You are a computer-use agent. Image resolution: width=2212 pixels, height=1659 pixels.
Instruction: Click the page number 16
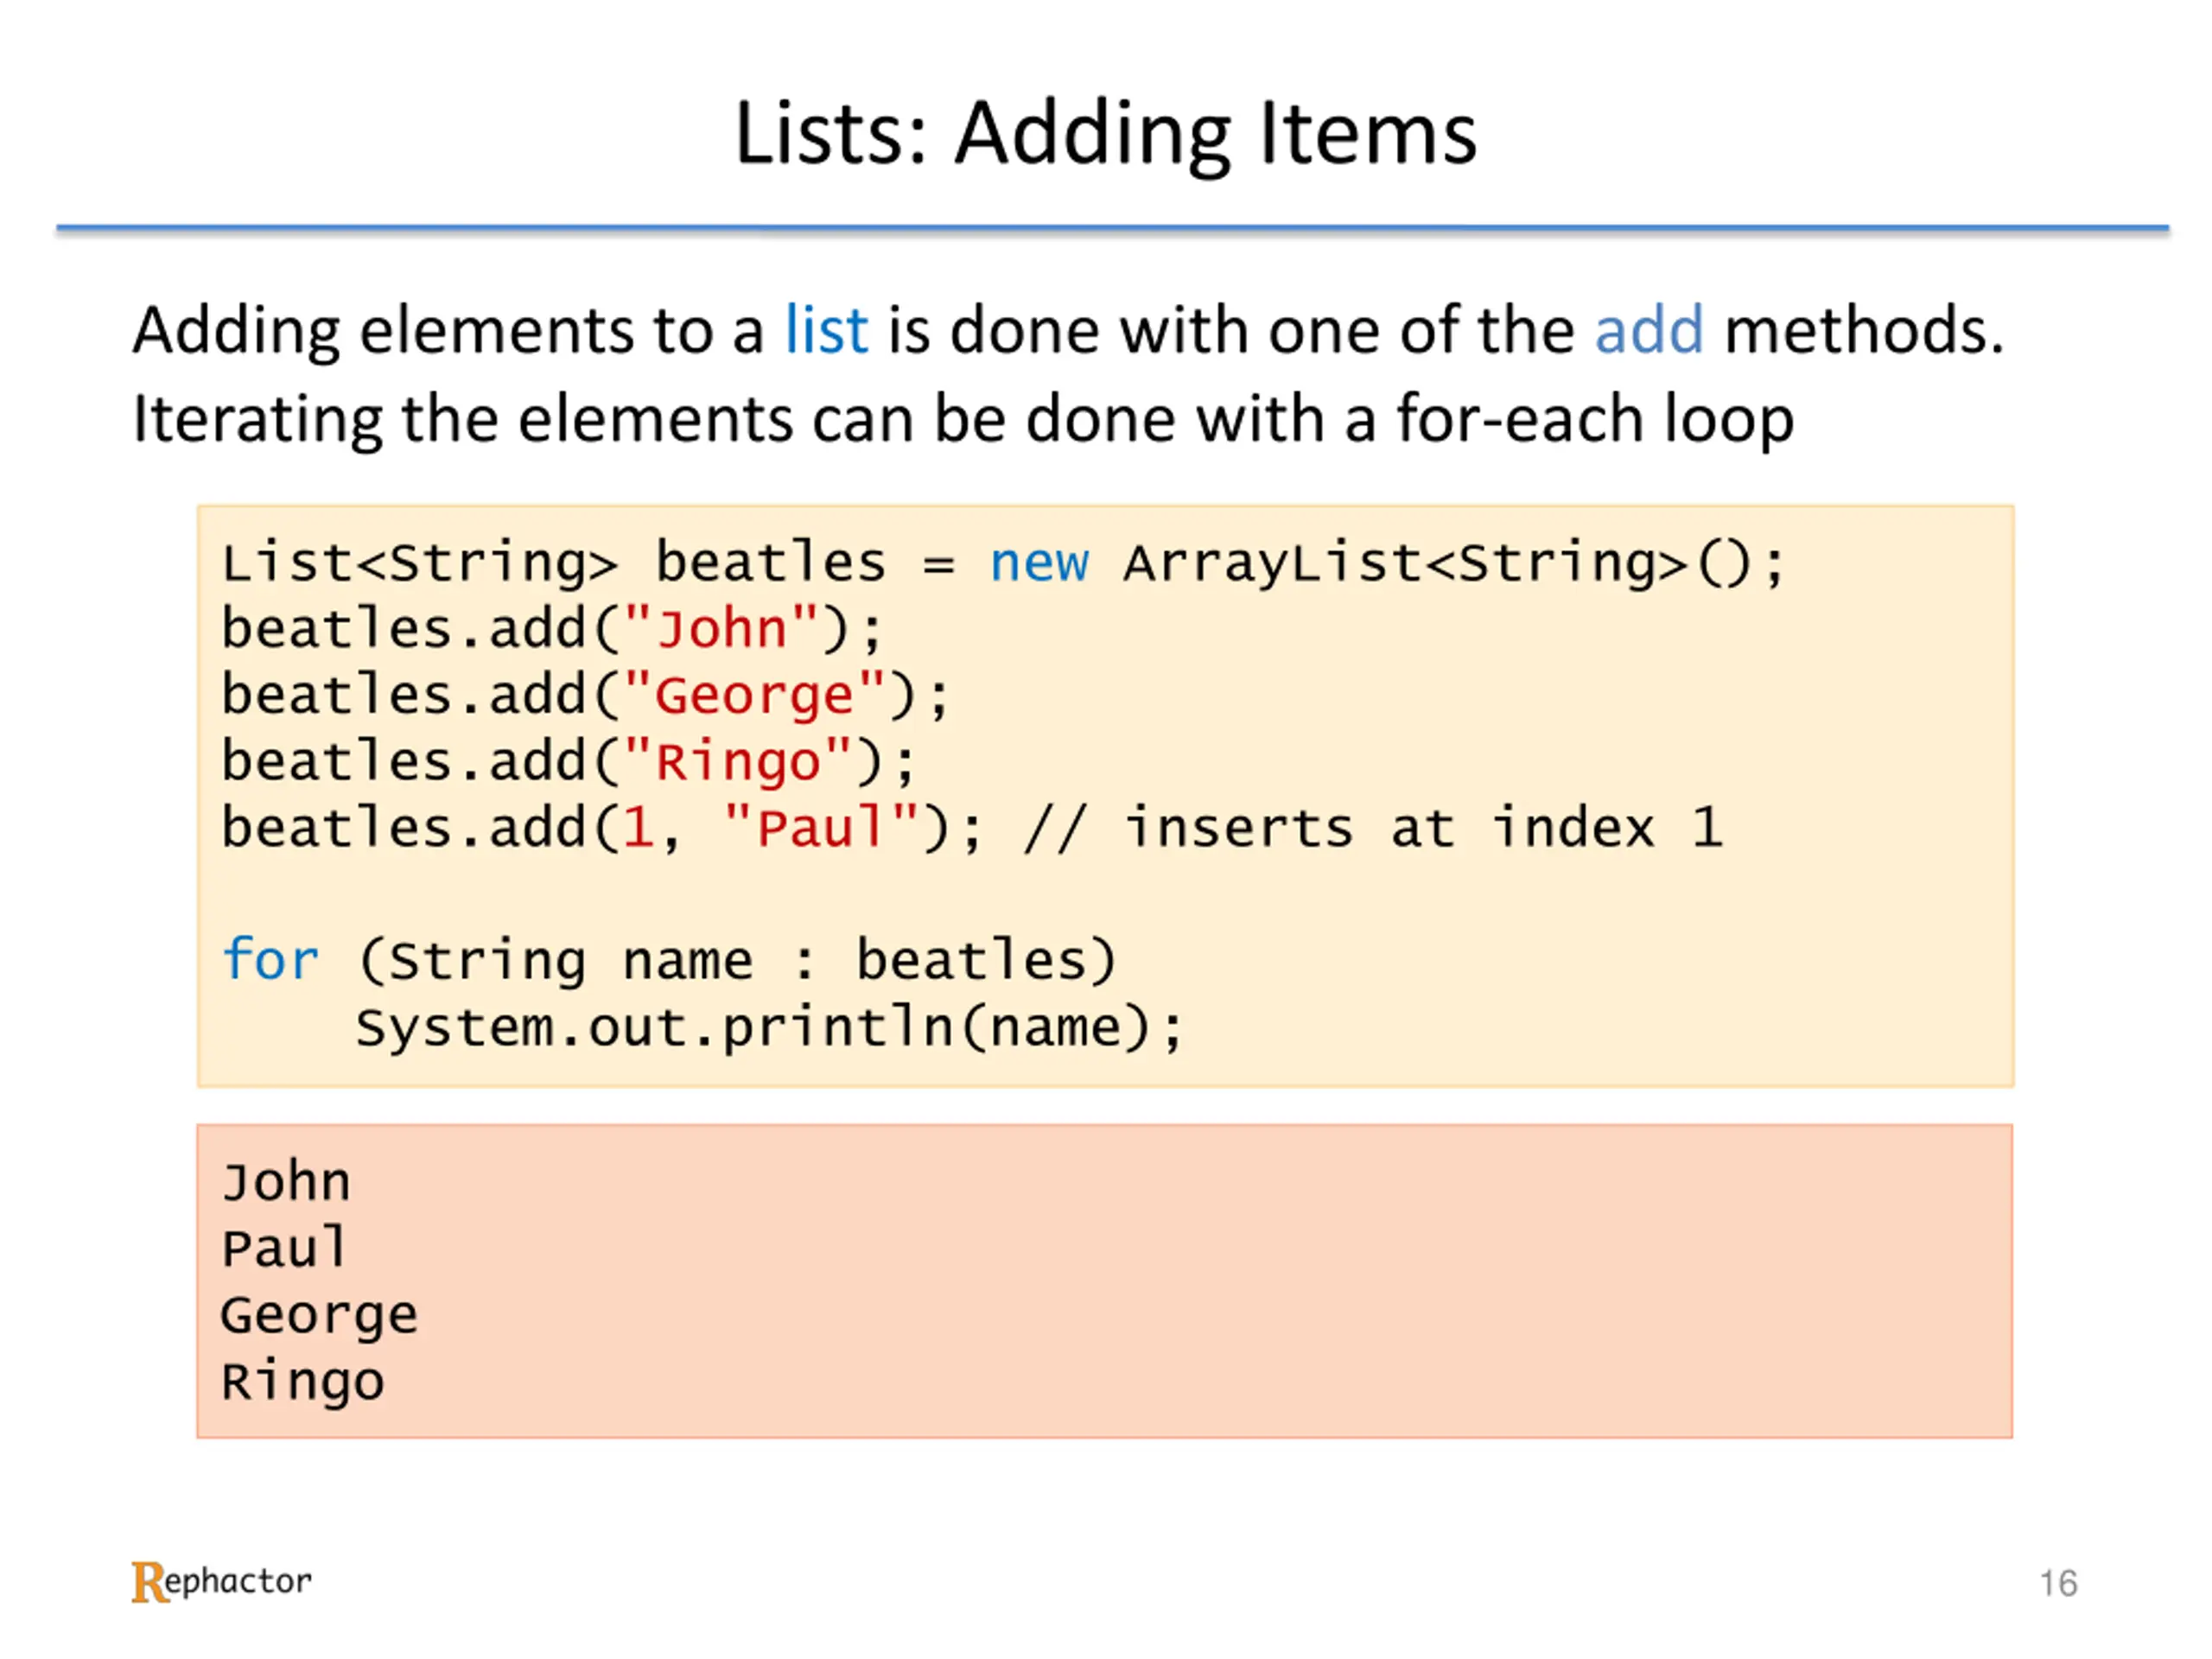pyautogui.click(x=2058, y=1583)
